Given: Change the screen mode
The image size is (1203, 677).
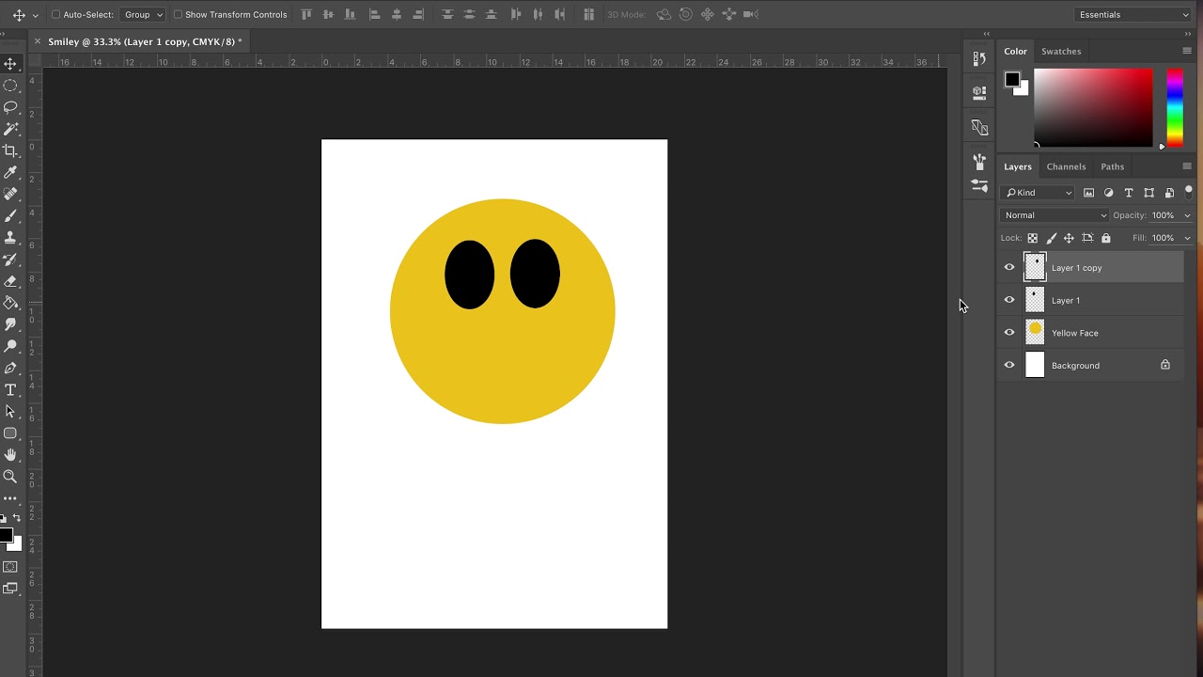Looking at the screenshot, I should coord(10,589).
